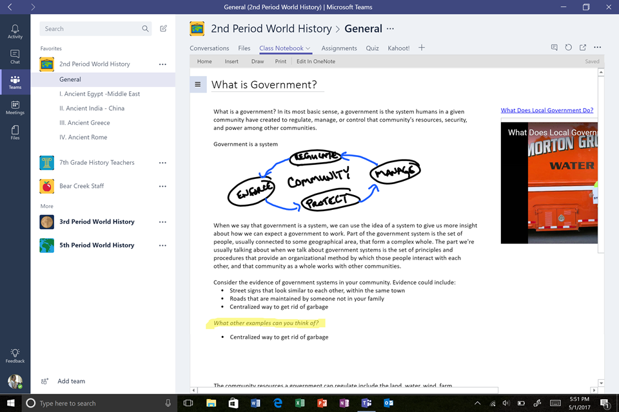Click the compose new chat icon
The width and height of the screenshot is (619, 412).
(x=164, y=28)
